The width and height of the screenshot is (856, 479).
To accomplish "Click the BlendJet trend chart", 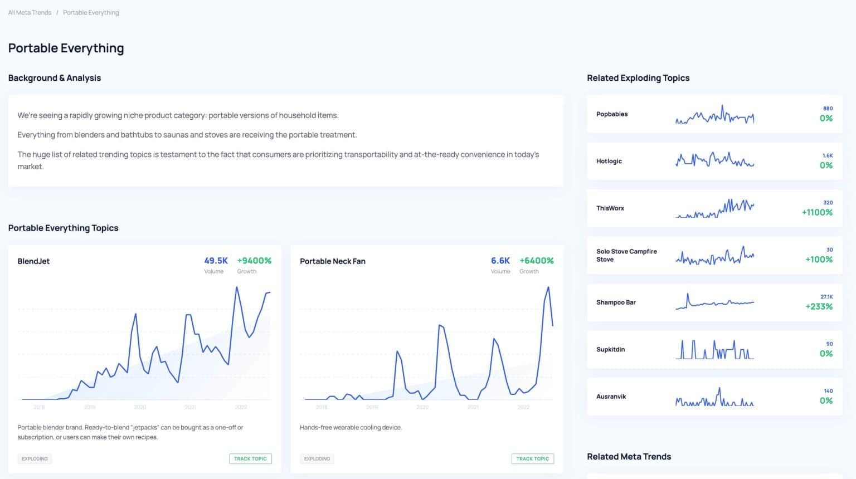I will coord(145,345).
